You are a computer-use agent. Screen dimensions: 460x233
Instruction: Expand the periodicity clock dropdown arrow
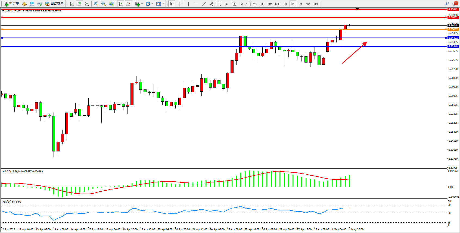pos(153,4)
